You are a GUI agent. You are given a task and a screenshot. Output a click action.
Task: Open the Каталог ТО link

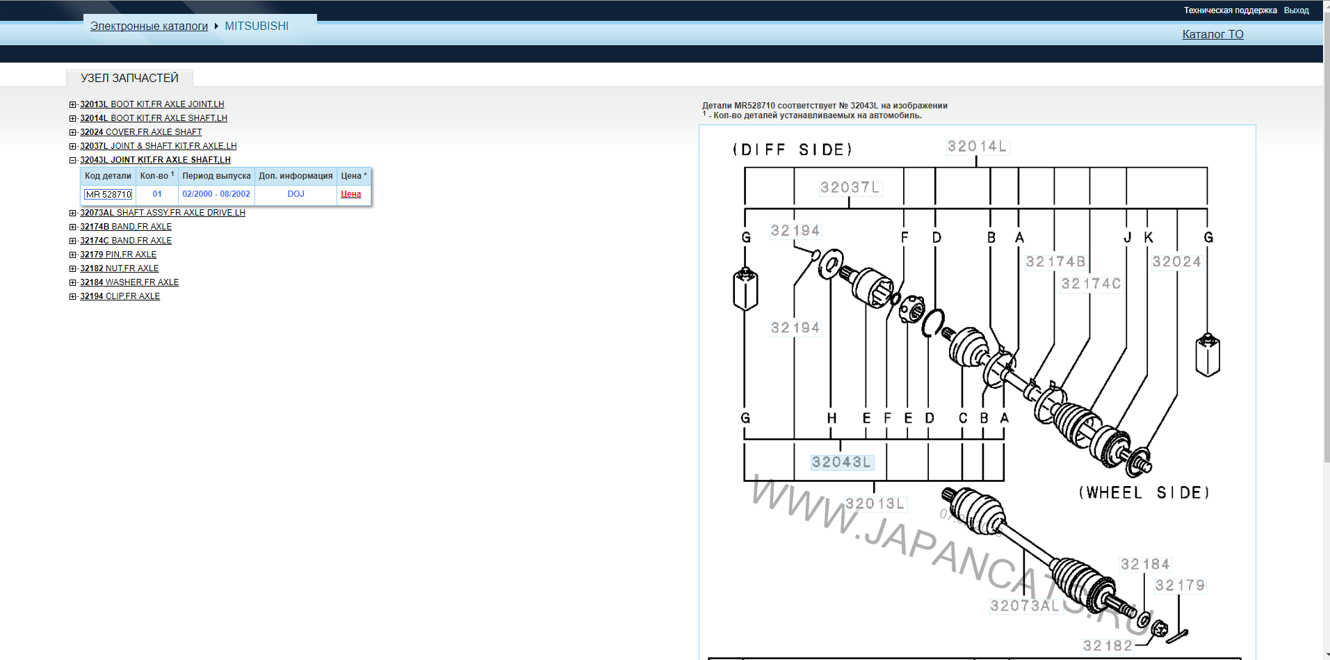1213,34
